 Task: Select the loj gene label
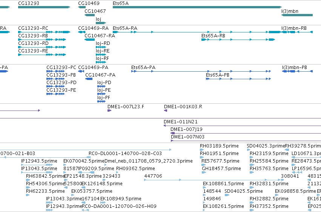click(x=98, y=19)
